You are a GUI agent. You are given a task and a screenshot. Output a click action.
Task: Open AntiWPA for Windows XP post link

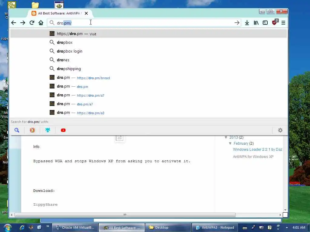(253, 157)
